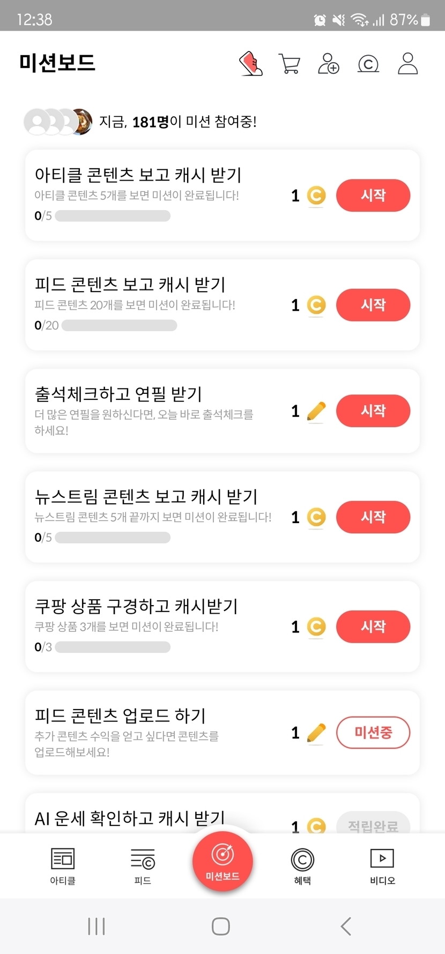This screenshot has height=954, width=445.
Task: Tap the 혜택 icon in bottom navigation
Action: point(302,865)
